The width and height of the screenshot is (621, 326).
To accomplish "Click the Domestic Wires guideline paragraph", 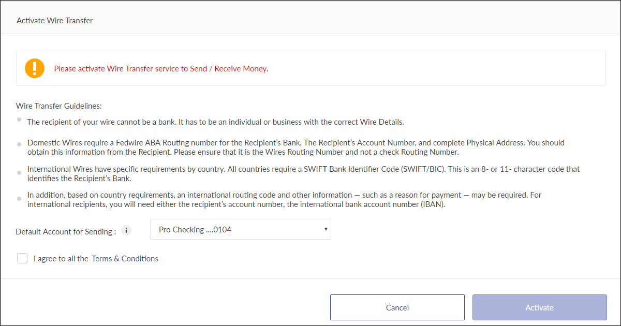I will tap(295, 147).
